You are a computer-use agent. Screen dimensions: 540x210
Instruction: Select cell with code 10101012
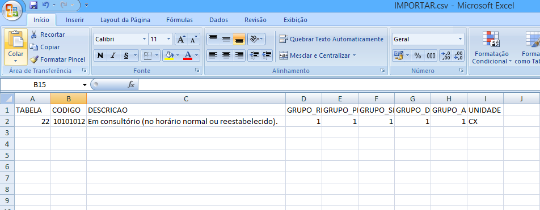69,121
